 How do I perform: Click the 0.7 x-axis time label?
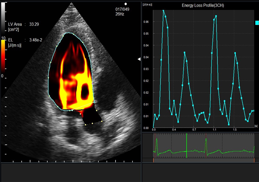[194, 130]
